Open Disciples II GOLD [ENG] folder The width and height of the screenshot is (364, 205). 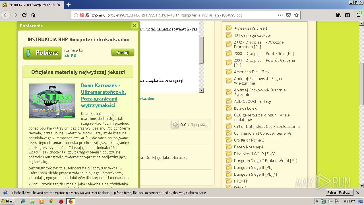pyautogui.click(x=255, y=154)
